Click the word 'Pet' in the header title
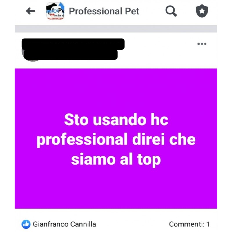This screenshot has width=232, height=232. 132,11
